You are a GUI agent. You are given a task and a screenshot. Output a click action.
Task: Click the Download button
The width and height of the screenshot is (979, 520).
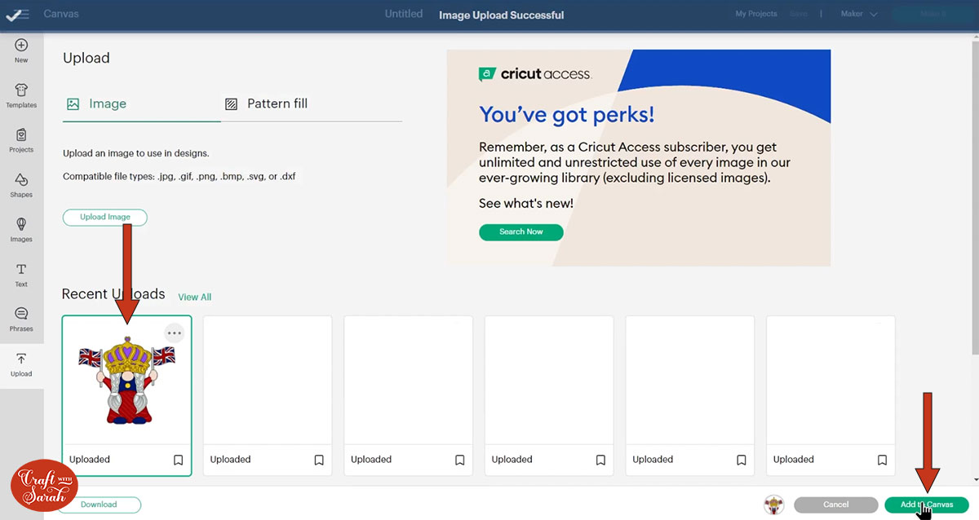pos(99,505)
